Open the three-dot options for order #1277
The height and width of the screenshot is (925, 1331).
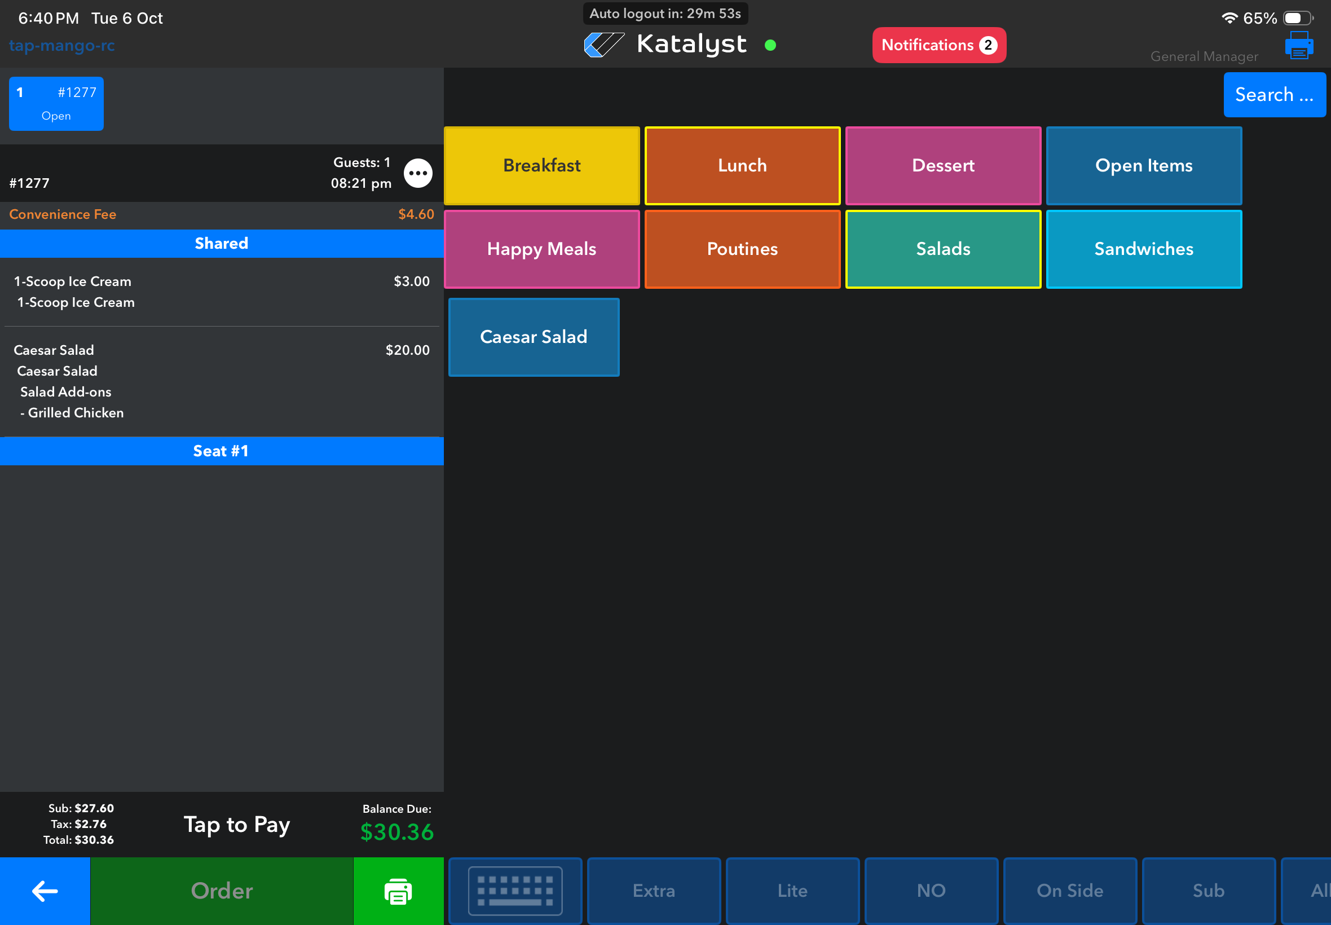[418, 173]
